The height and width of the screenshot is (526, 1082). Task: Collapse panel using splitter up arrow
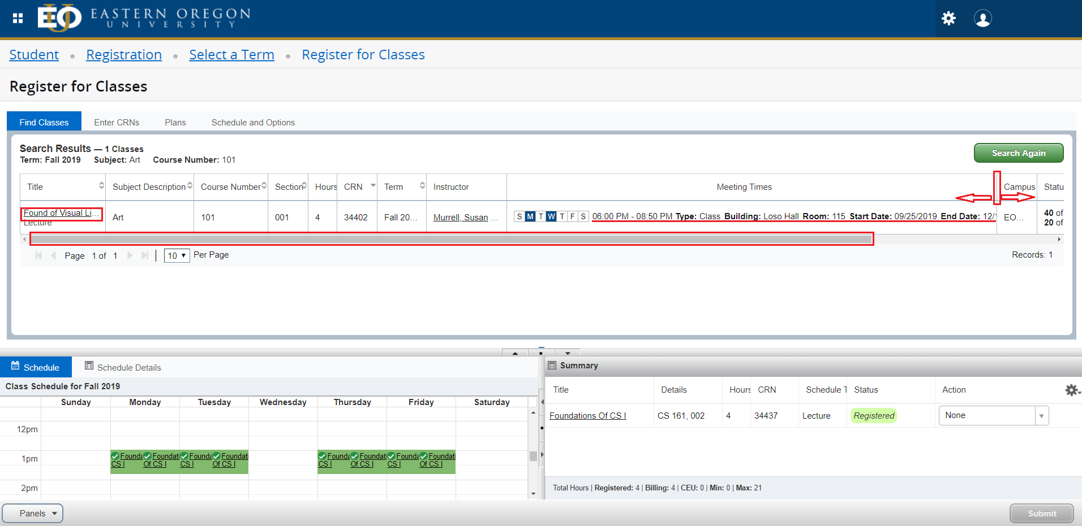(515, 353)
